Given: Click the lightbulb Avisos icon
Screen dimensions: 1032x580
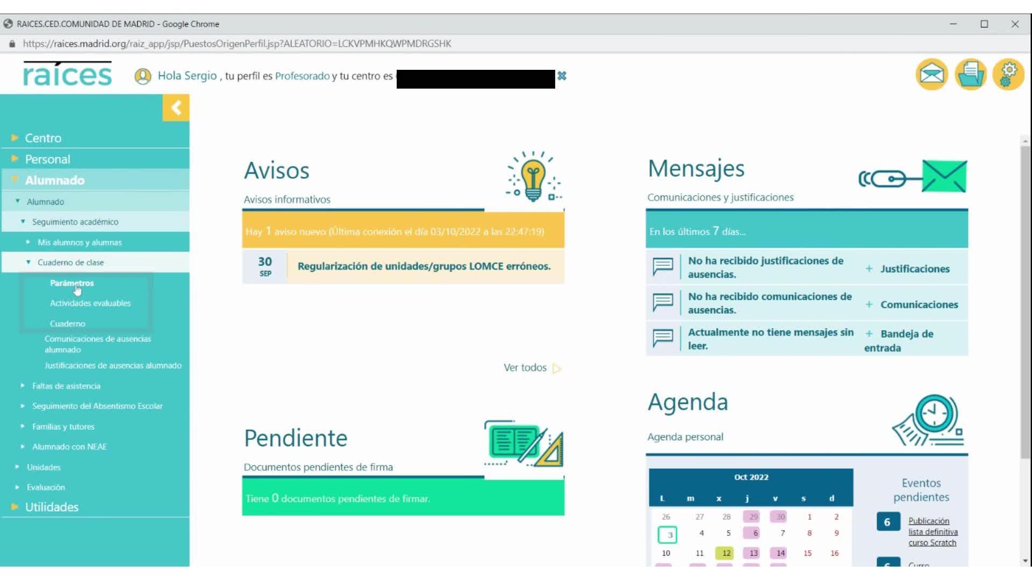Looking at the screenshot, I should point(533,176).
